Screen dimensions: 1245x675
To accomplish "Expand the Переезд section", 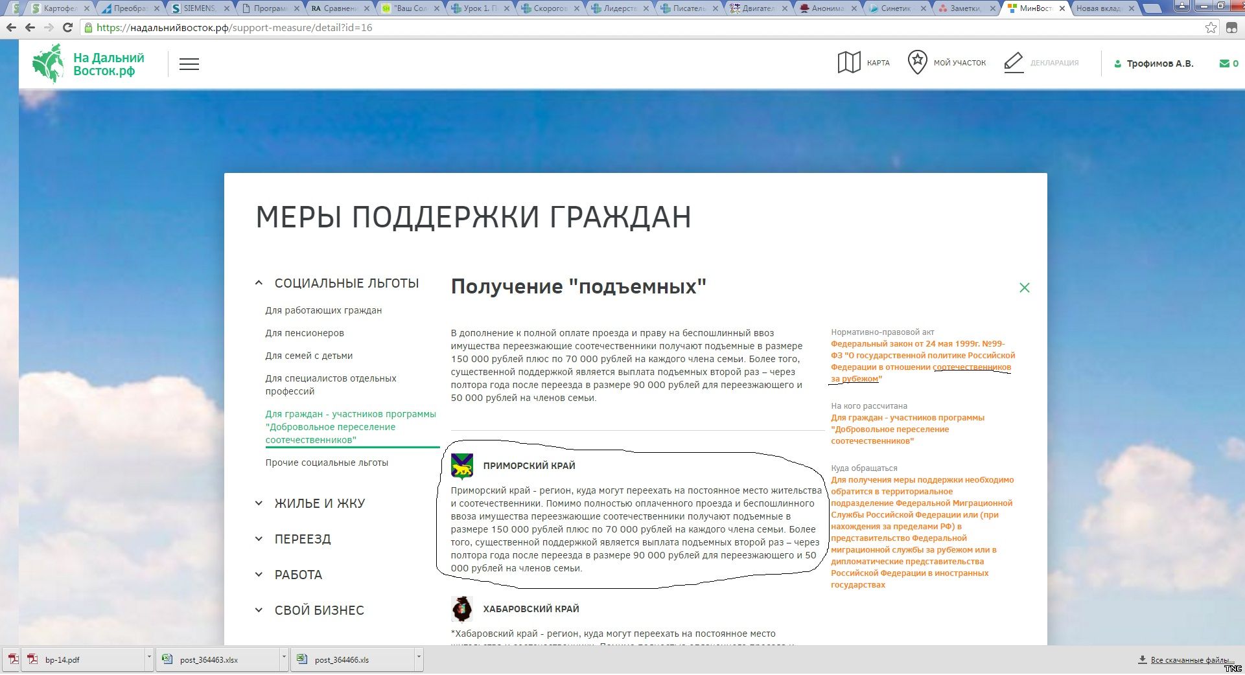I will point(259,539).
